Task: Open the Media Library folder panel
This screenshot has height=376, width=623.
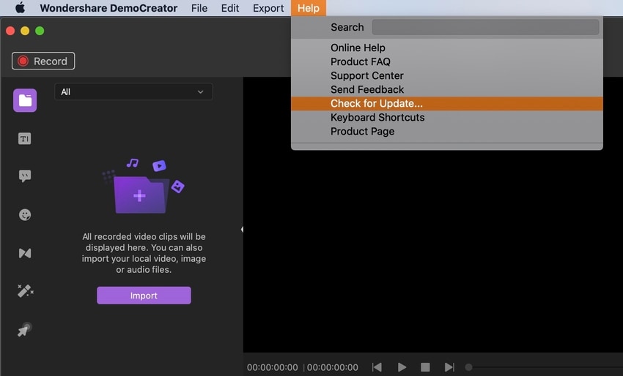Action: 25,100
